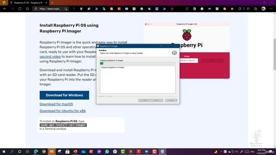The height and width of the screenshot is (155, 276).
Task: Click the CHOOSE STORAGE button in Imager preview
Action: click(x=188, y=60)
